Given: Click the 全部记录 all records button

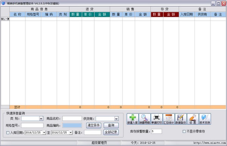Looking at the screenshot, I should [x=111, y=132].
